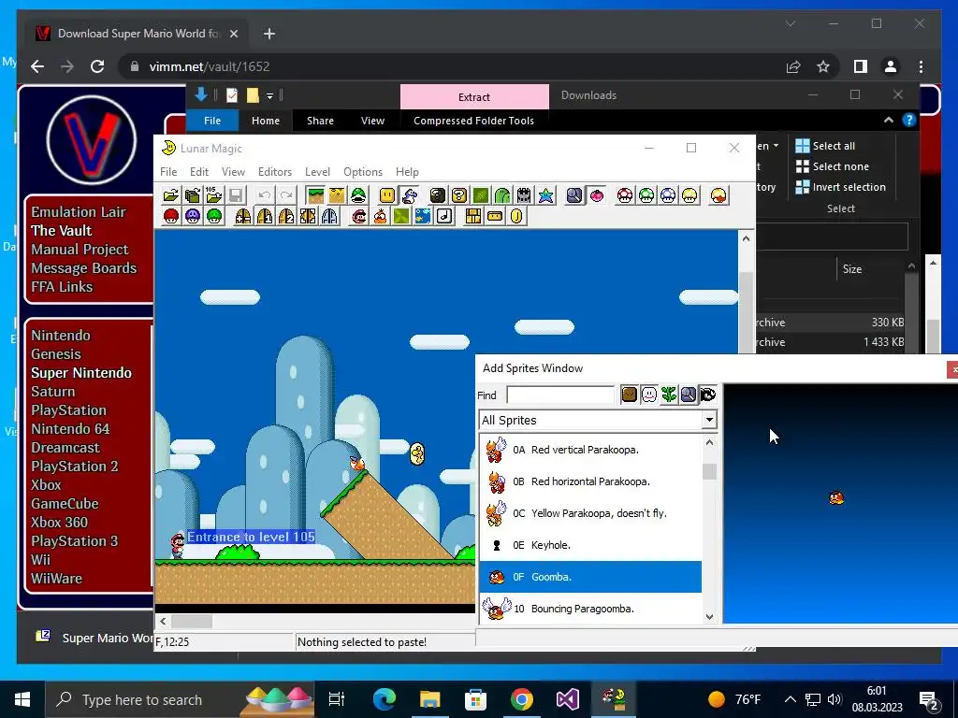Click the level editor horizontal scrollbar thumb

tap(192, 622)
